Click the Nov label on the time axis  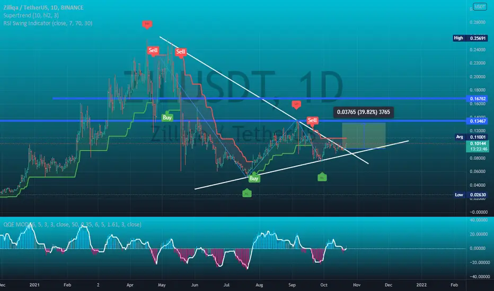coord(357,285)
